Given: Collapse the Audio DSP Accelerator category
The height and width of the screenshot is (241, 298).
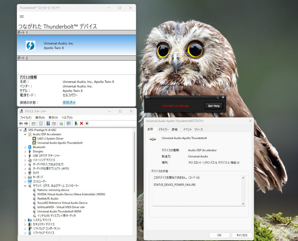Looking at the screenshot, I should pos(25,134).
